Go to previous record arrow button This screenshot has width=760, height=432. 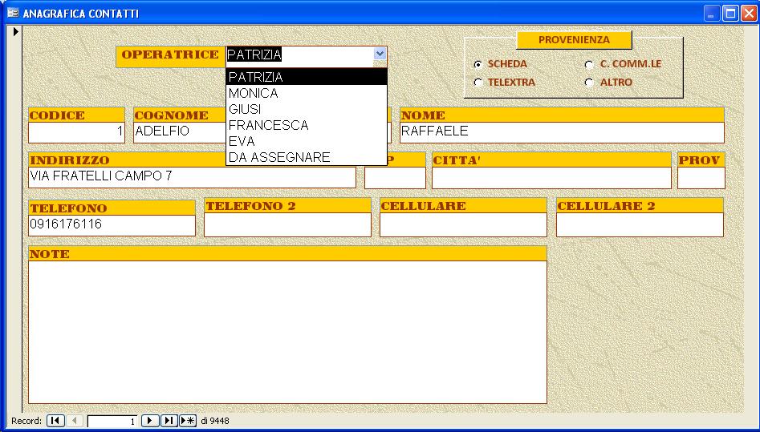tap(74, 420)
